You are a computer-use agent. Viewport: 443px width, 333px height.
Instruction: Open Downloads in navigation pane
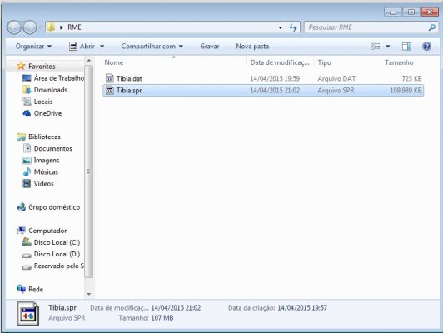click(50, 90)
